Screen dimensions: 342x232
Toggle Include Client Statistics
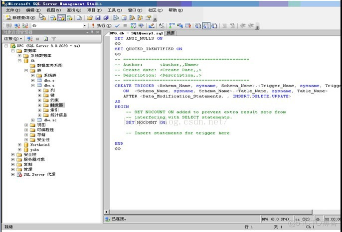(x=179, y=26)
